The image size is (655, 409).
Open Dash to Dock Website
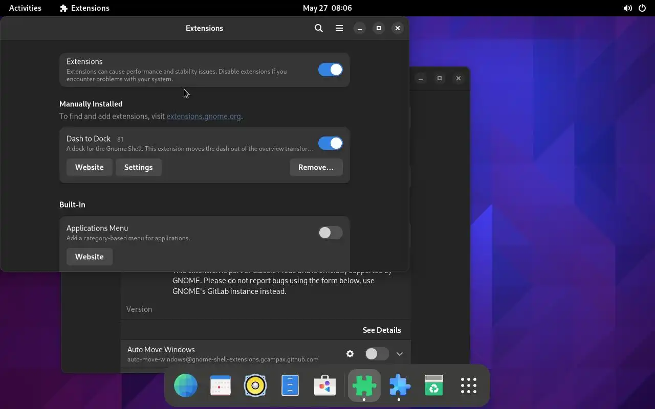tap(90, 167)
